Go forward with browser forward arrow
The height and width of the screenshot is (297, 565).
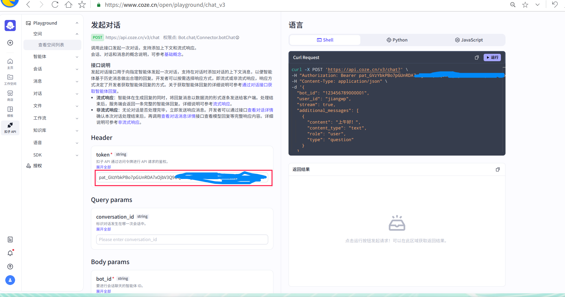pyautogui.click(x=41, y=5)
